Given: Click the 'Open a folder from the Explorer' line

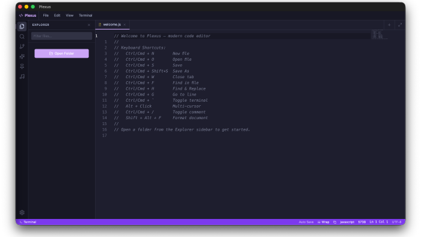Looking at the screenshot, I should pyautogui.click(x=182, y=130).
